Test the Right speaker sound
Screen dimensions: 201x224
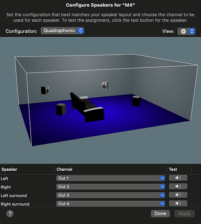coord(178,186)
